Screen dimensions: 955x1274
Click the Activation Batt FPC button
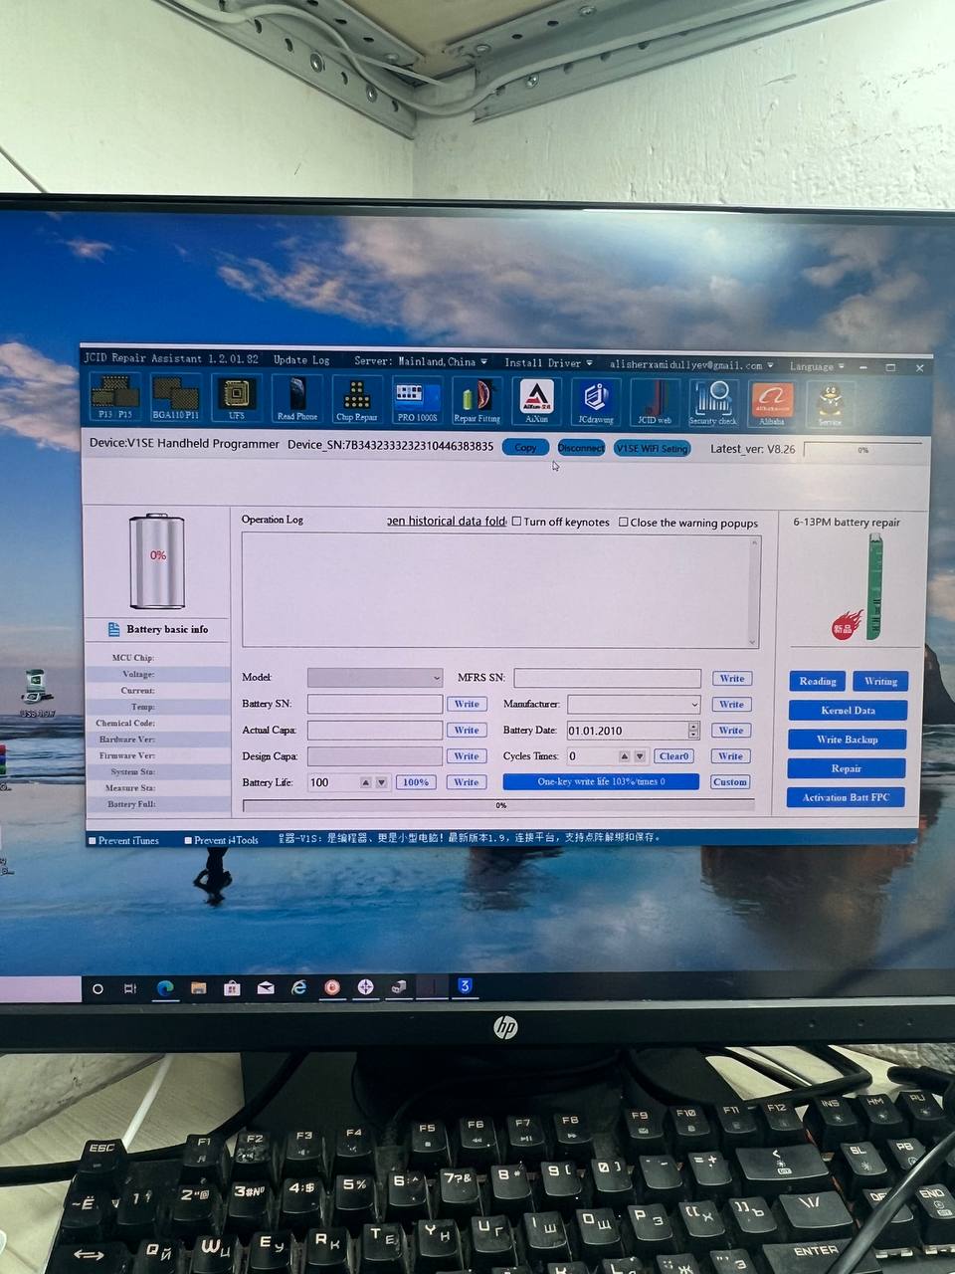tap(846, 797)
